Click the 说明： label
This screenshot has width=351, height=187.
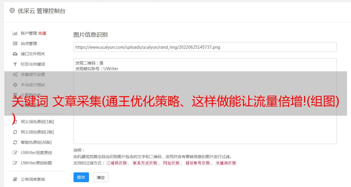79,150
